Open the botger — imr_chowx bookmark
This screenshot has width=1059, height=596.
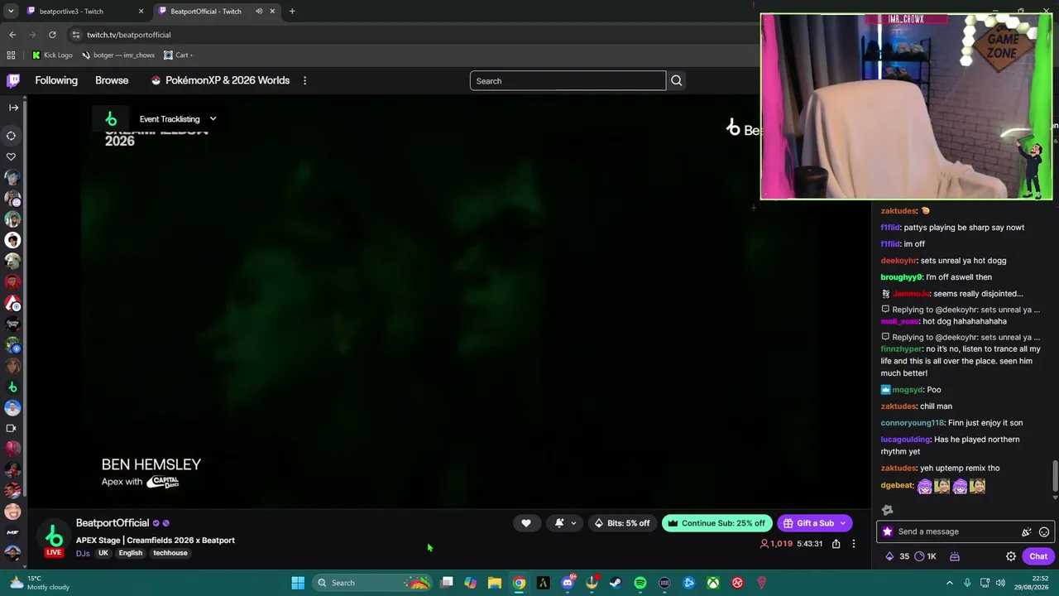(x=118, y=55)
